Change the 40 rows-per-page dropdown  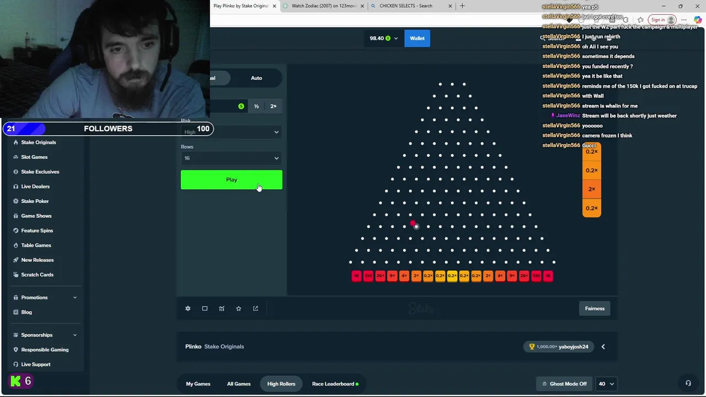(606, 384)
